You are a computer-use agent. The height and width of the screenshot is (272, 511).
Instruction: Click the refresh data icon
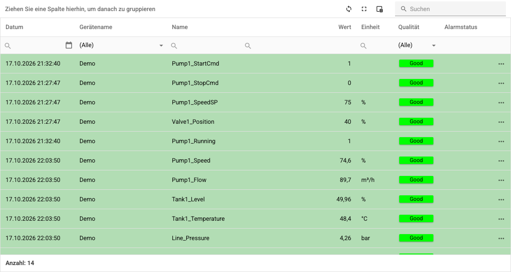tap(349, 9)
